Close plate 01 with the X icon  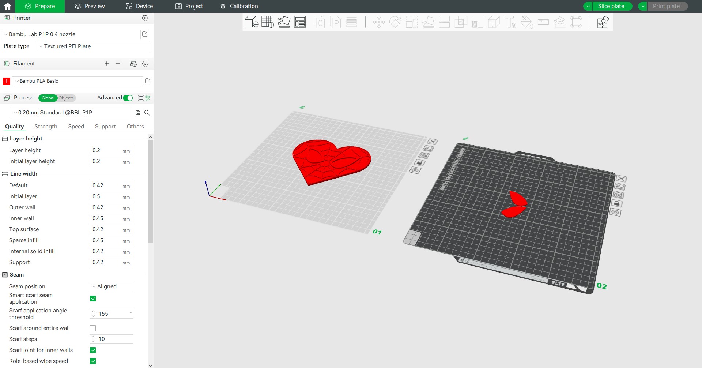pyautogui.click(x=433, y=142)
